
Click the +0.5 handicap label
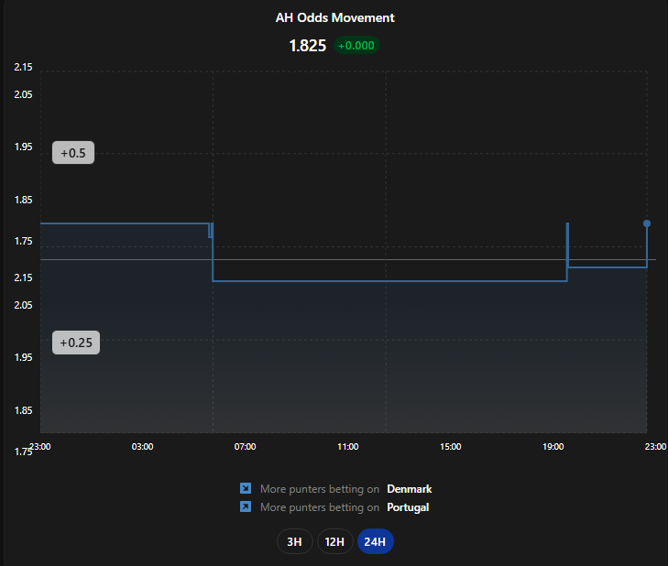[x=73, y=152]
